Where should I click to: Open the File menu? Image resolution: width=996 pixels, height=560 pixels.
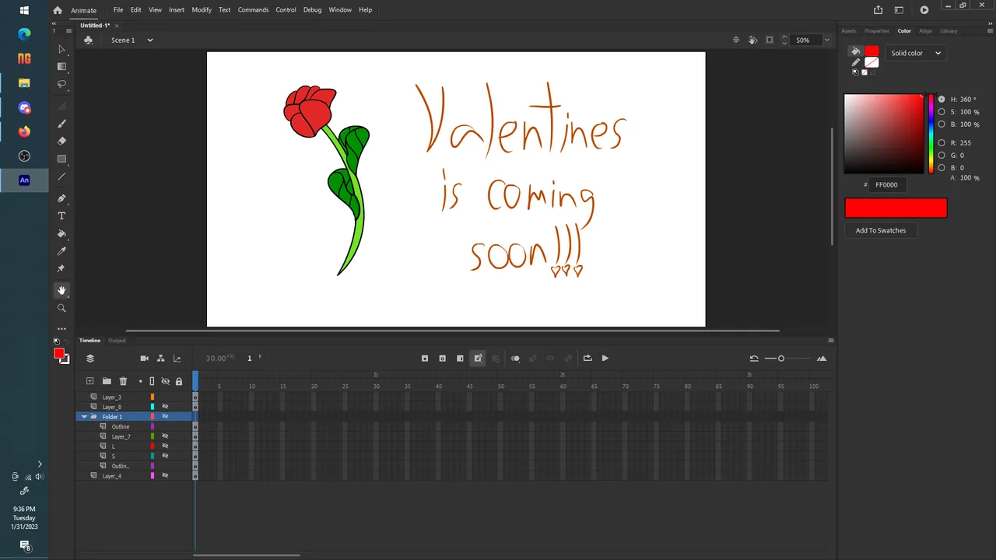pos(118,10)
